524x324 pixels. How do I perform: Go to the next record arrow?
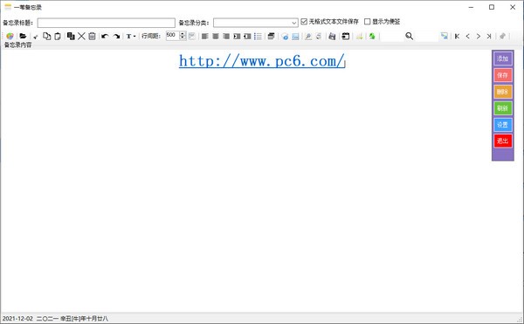tap(479, 36)
